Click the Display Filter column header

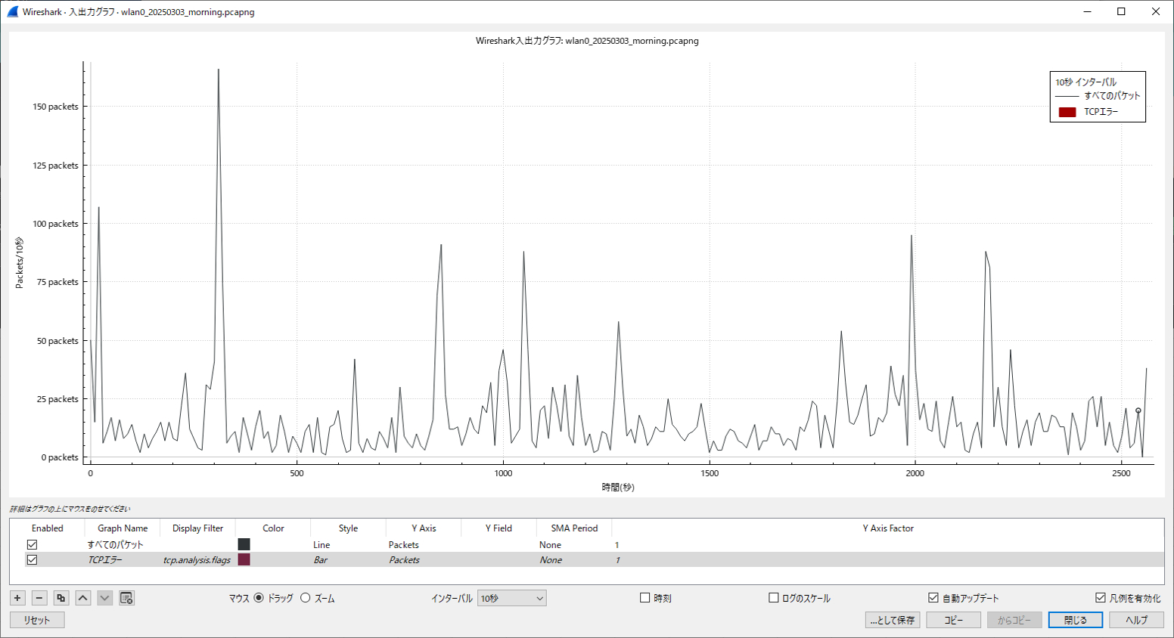(197, 528)
